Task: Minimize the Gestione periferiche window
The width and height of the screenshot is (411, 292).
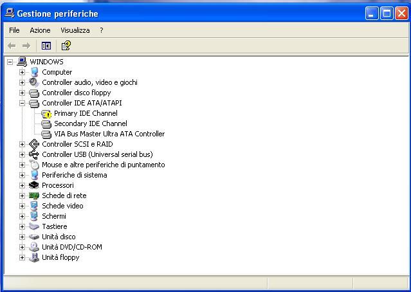Action: 372,14
